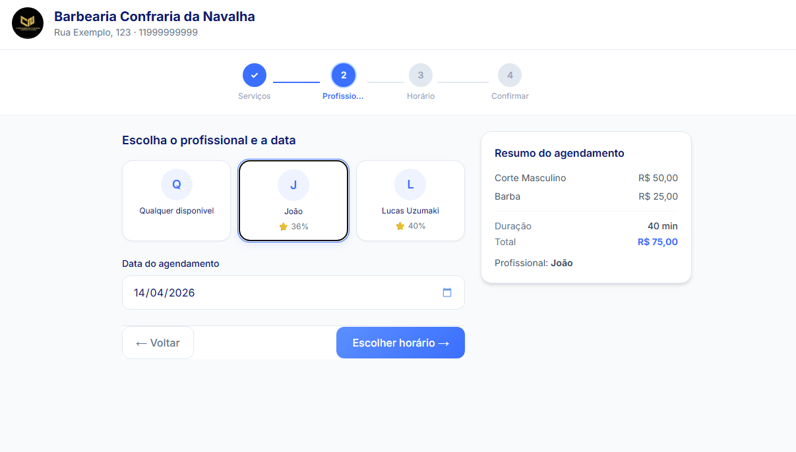The image size is (796, 452).
Task: Click the R$ 25,00 price
Action: (658, 196)
